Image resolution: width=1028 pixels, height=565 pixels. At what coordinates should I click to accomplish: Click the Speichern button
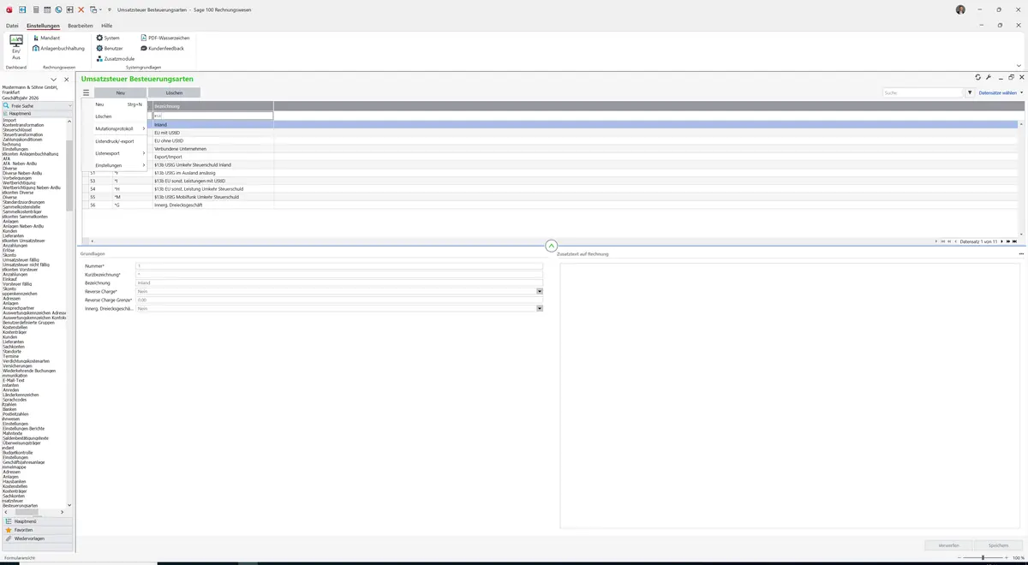point(998,545)
